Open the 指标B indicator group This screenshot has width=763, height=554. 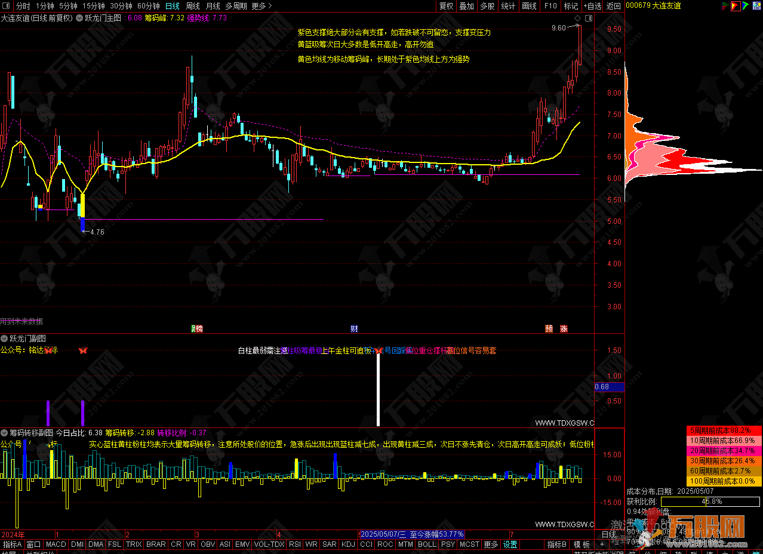click(557, 544)
